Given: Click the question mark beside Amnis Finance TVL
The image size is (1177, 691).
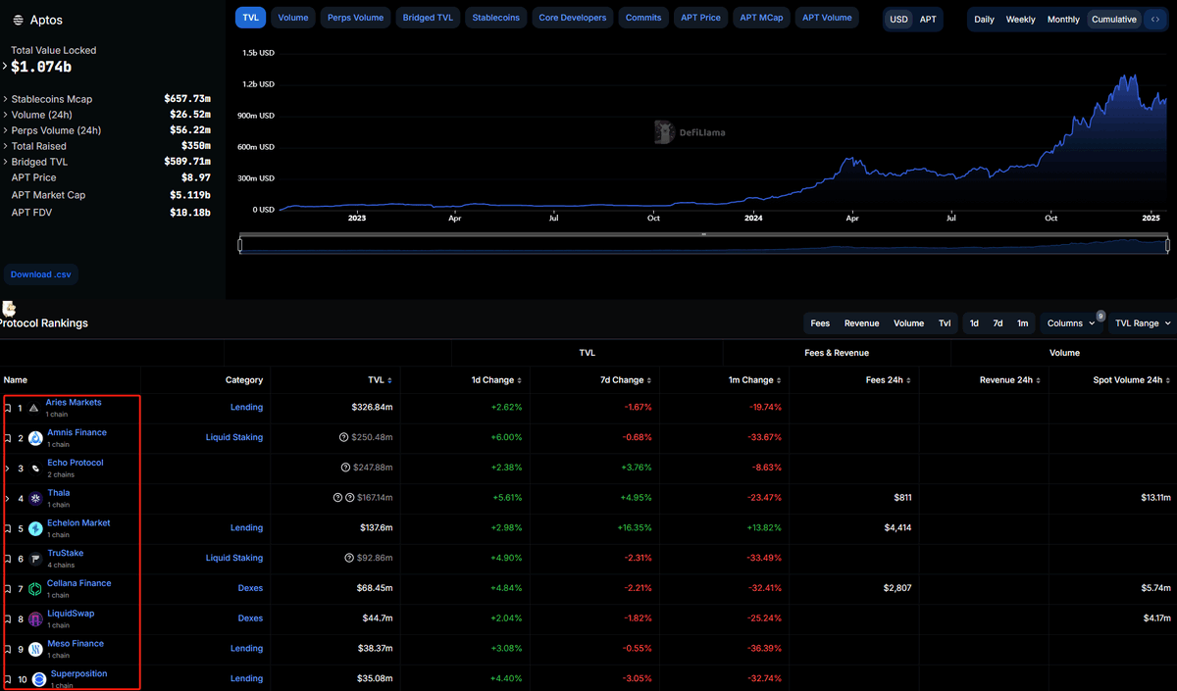Looking at the screenshot, I should click(x=344, y=437).
